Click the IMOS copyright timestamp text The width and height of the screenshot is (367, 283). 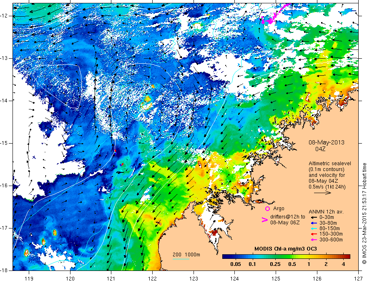364,213
